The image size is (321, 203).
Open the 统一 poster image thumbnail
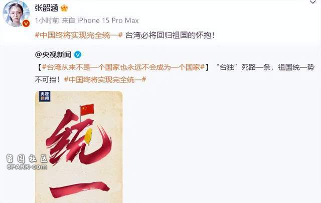pyautogui.click(x=79, y=147)
